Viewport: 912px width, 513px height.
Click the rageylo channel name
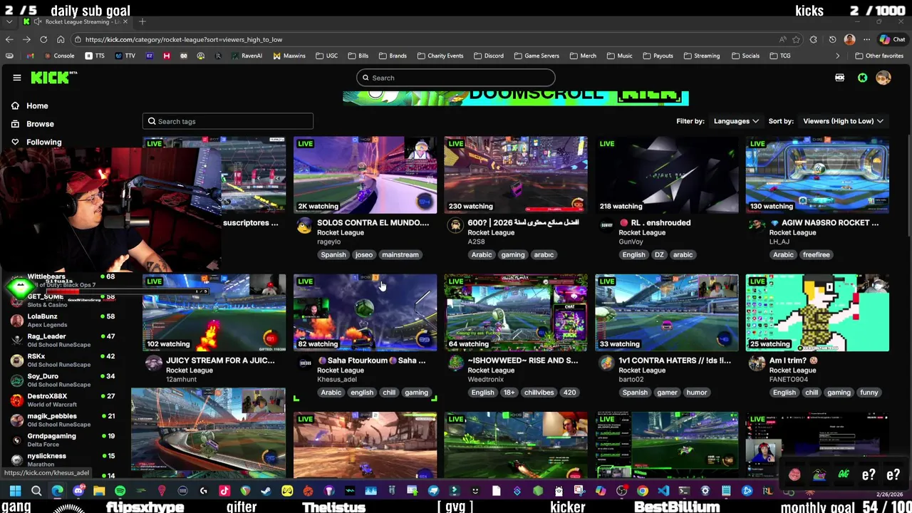329,242
